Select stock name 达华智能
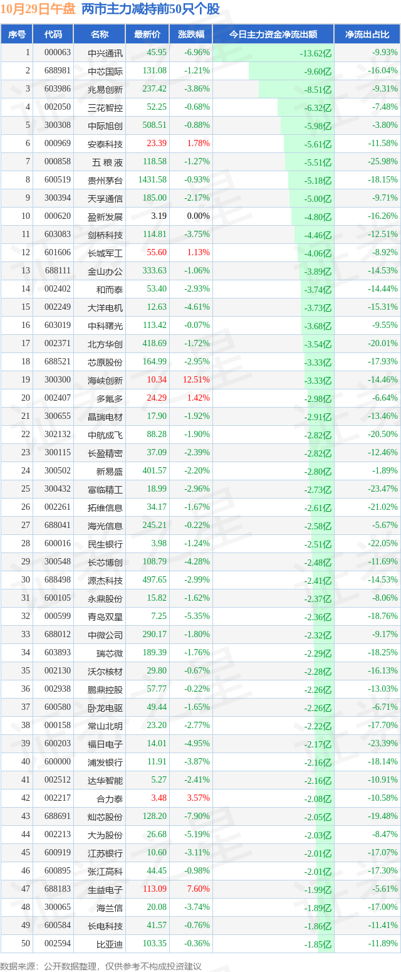Screen dimensions: 401x972 pos(105,780)
